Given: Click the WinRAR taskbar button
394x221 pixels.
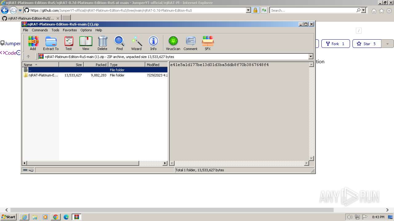Looking at the screenshot, I should click(77, 217).
